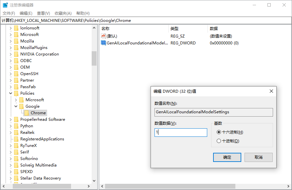Open the 查看 menu
Screen dimensions: 292x190
click(x=43, y=13)
